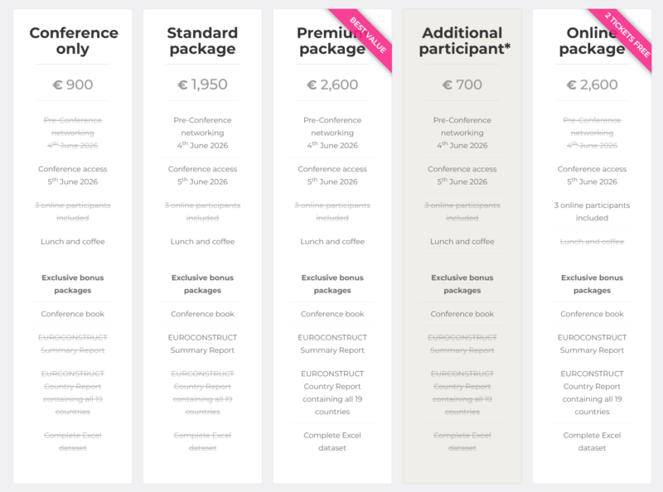Click Conference book in Additional participant column

coord(462,314)
